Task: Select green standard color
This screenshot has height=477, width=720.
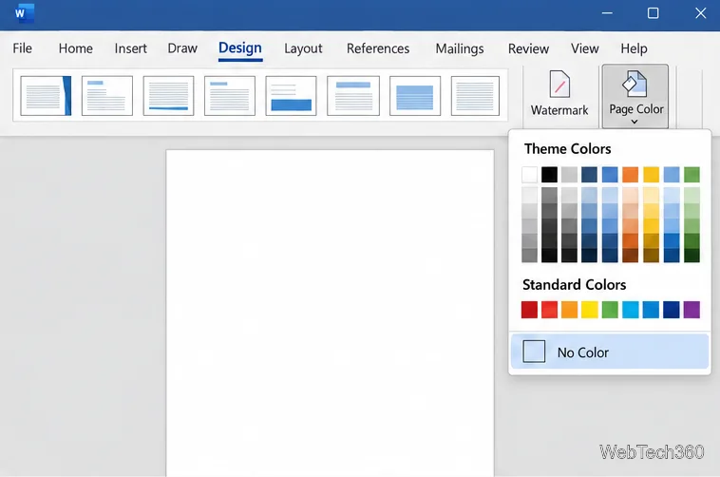Action: click(x=610, y=310)
